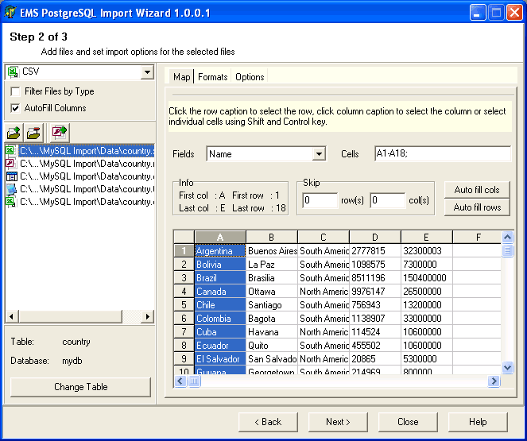Click the El Salvador cell
Screen dimensions: 527x441
click(220, 358)
